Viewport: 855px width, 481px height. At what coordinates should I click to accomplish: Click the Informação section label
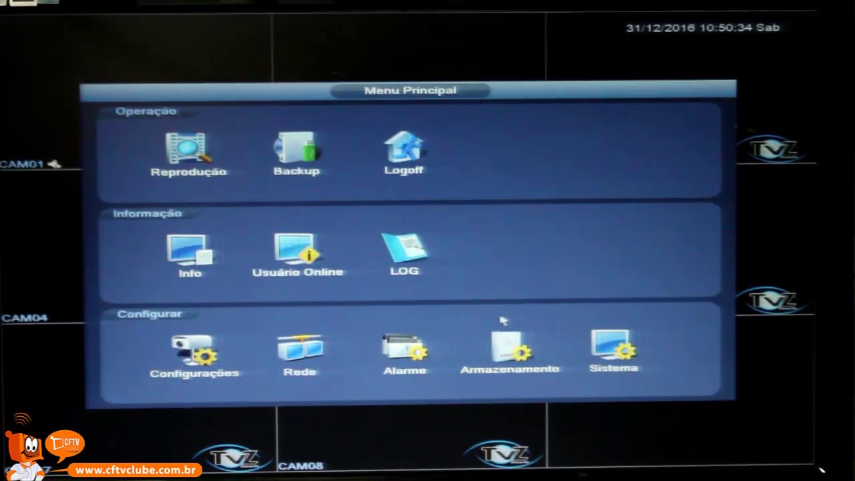pyautogui.click(x=147, y=213)
